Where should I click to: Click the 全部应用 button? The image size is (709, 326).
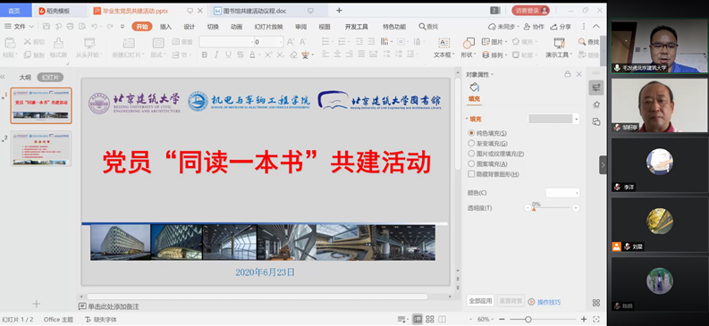[480, 301]
